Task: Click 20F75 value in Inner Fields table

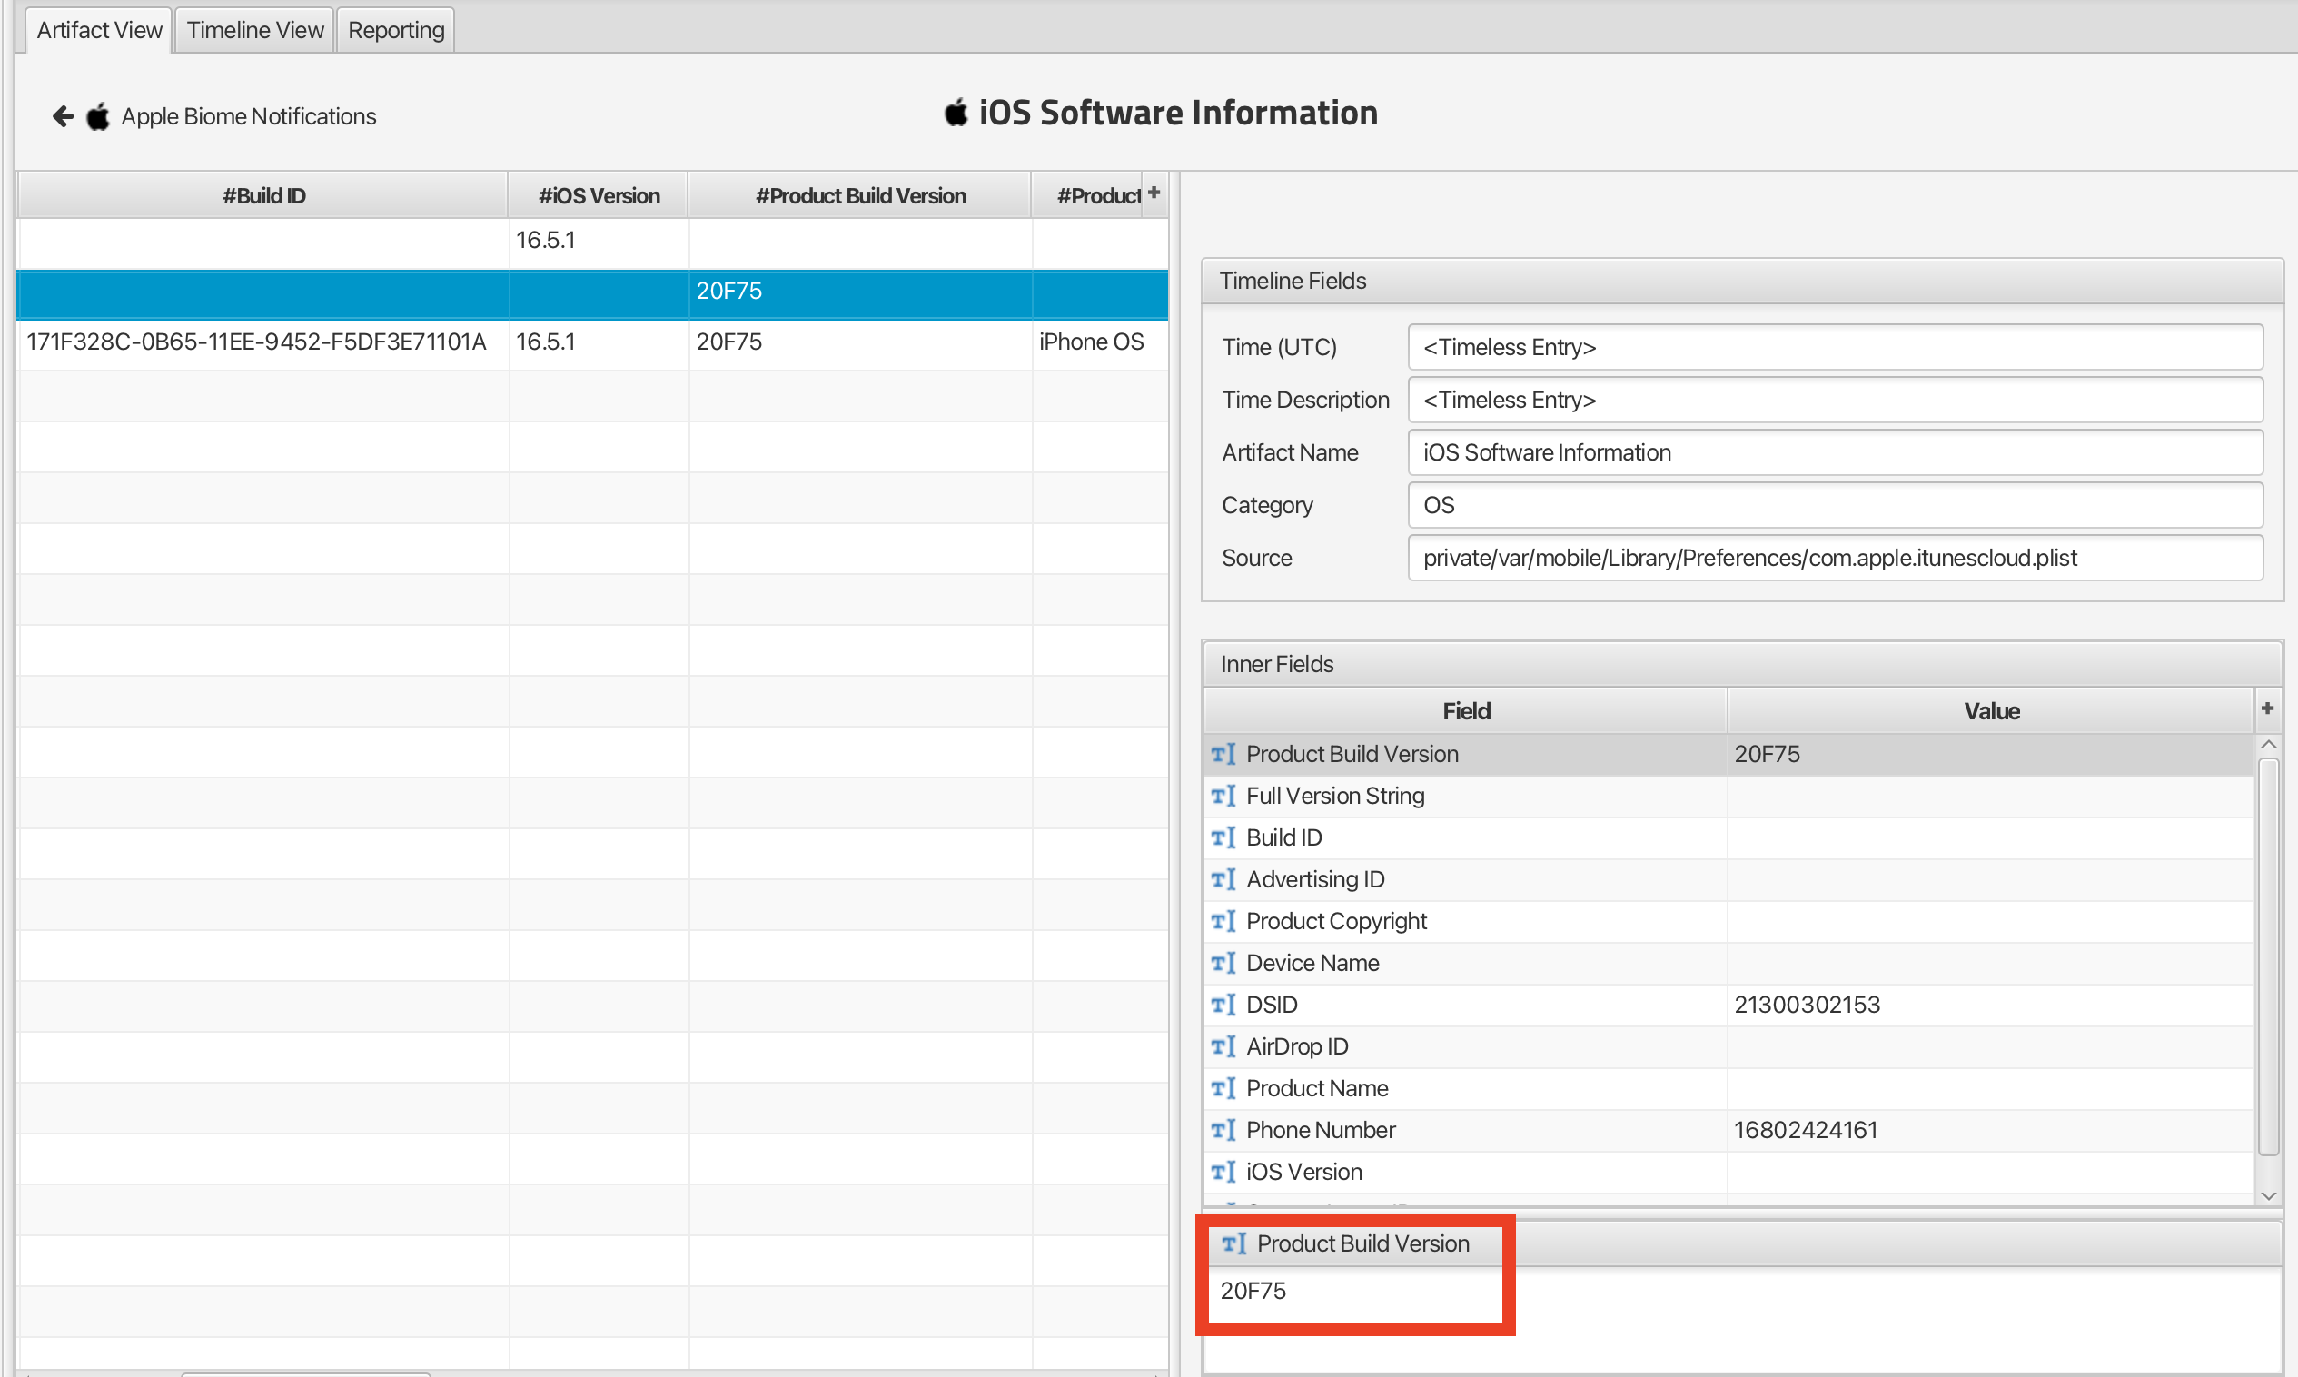Action: pyautogui.click(x=1767, y=755)
